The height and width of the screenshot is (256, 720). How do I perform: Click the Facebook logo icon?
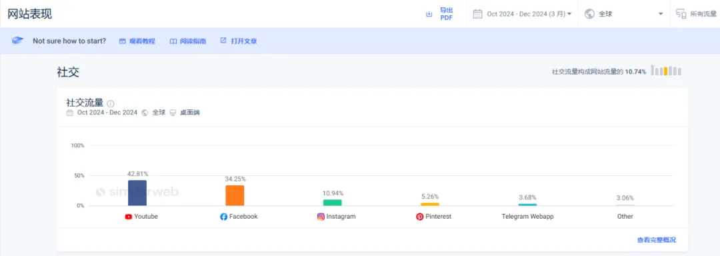click(223, 217)
